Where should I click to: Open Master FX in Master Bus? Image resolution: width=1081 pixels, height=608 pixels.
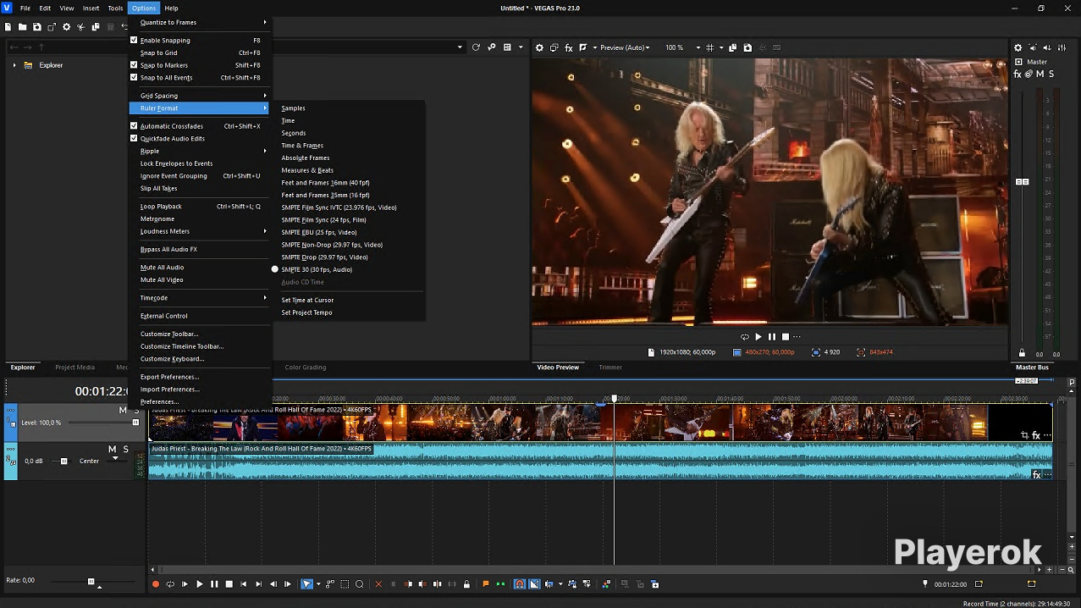click(1018, 75)
